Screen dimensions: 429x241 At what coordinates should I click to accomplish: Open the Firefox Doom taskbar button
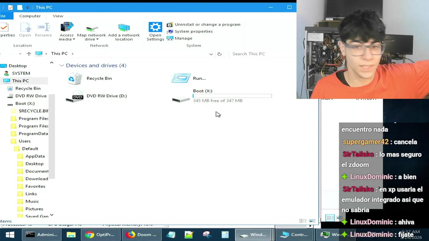coord(141,235)
